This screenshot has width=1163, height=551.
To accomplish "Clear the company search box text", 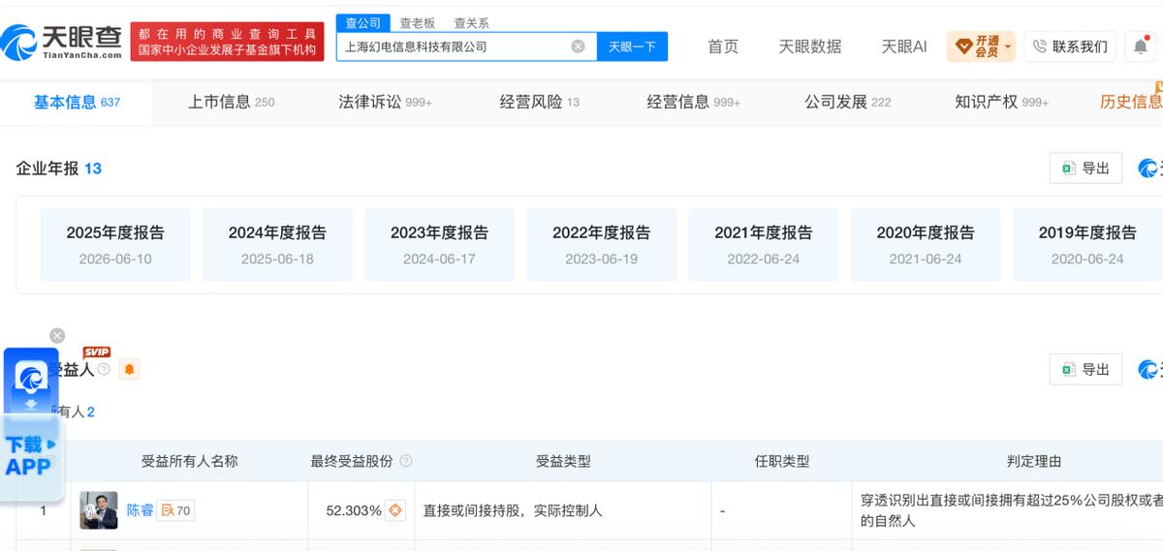I will 578,46.
